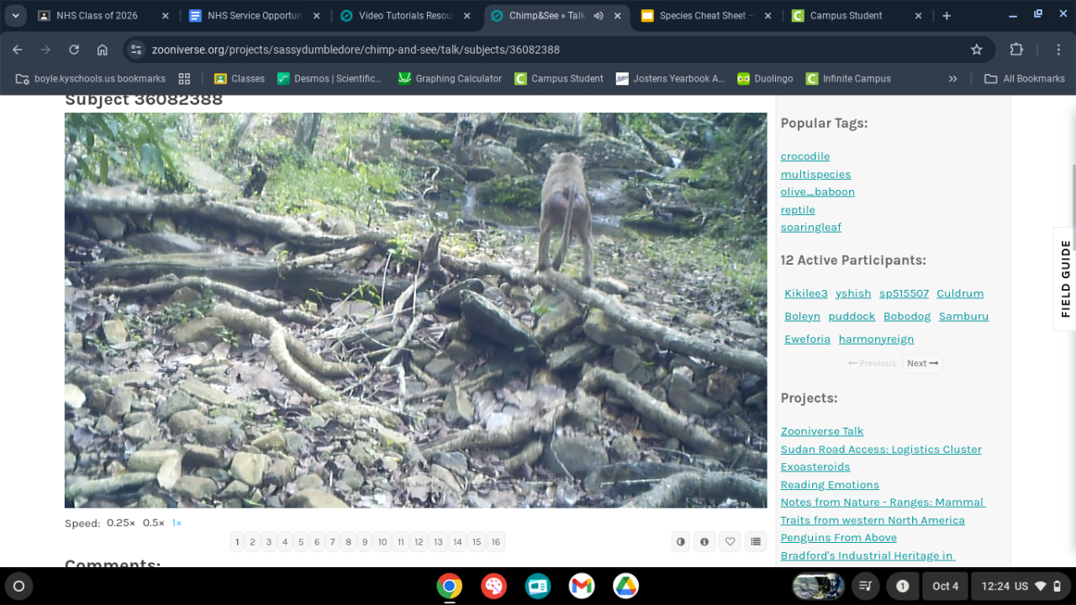Bookmark this page with the star icon
The height and width of the screenshot is (605, 1076).
click(x=976, y=50)
